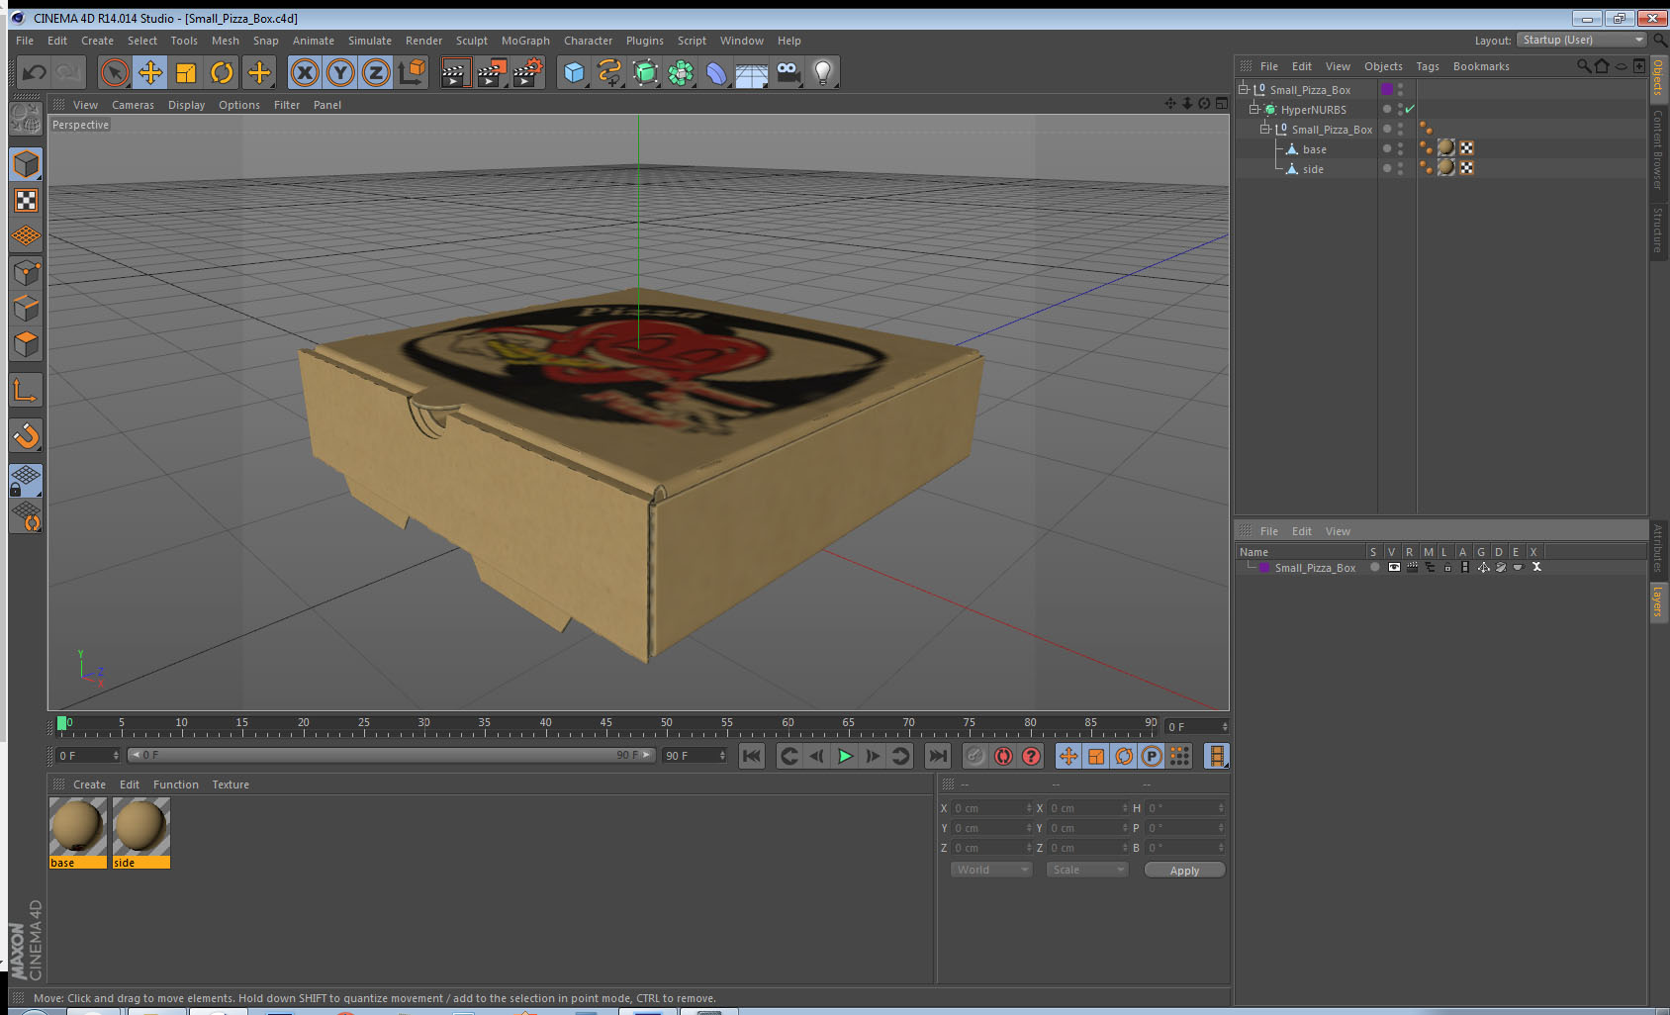
Task: Play the animation forward
Action: pos(845,756)
